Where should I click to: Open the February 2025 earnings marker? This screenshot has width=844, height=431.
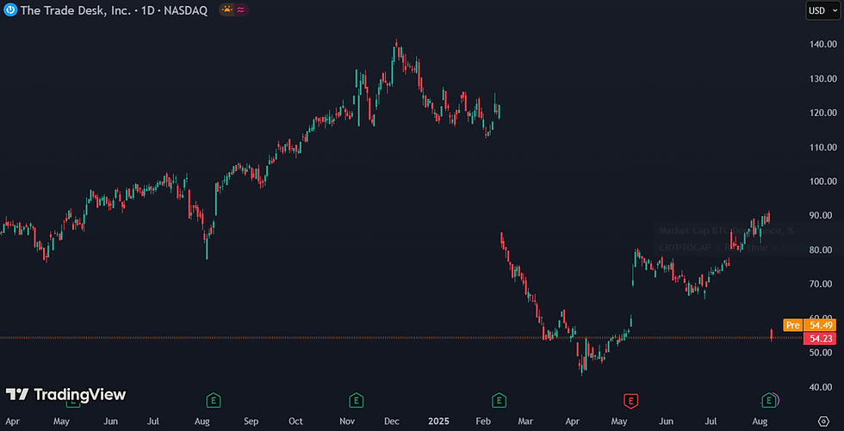(x=499, y=400)
